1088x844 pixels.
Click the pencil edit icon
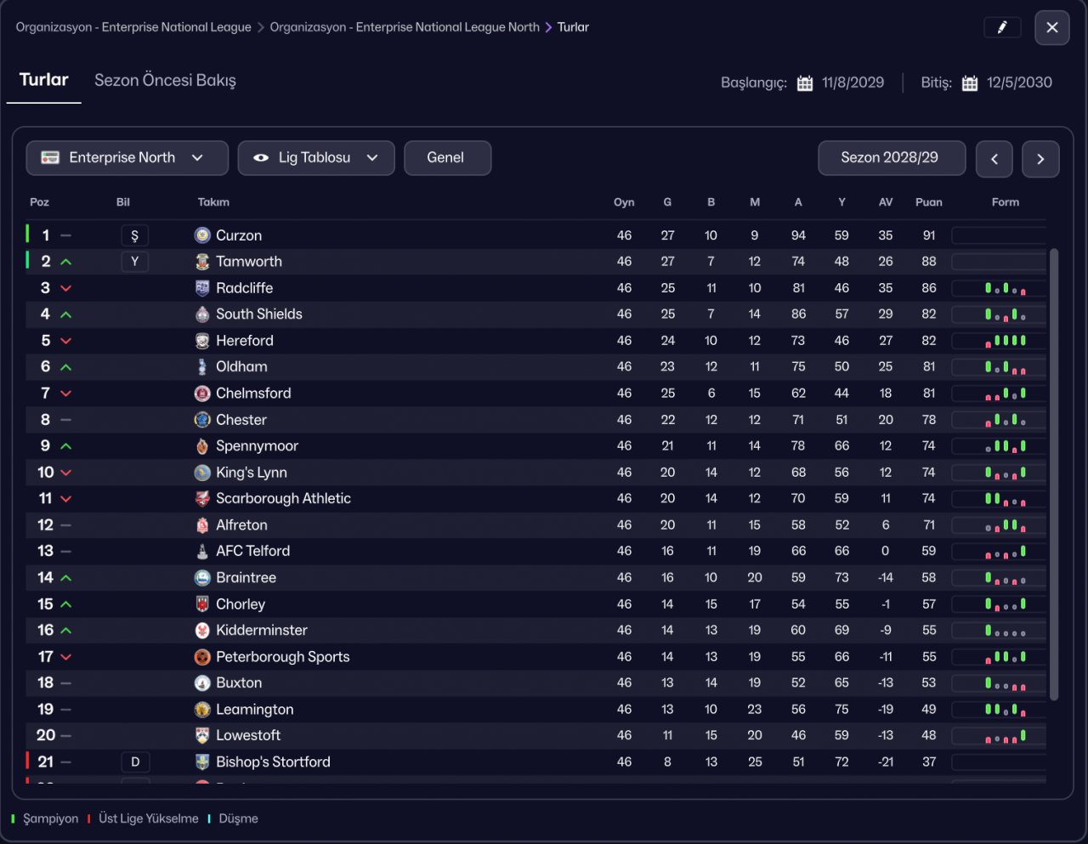click(1002, 27)
